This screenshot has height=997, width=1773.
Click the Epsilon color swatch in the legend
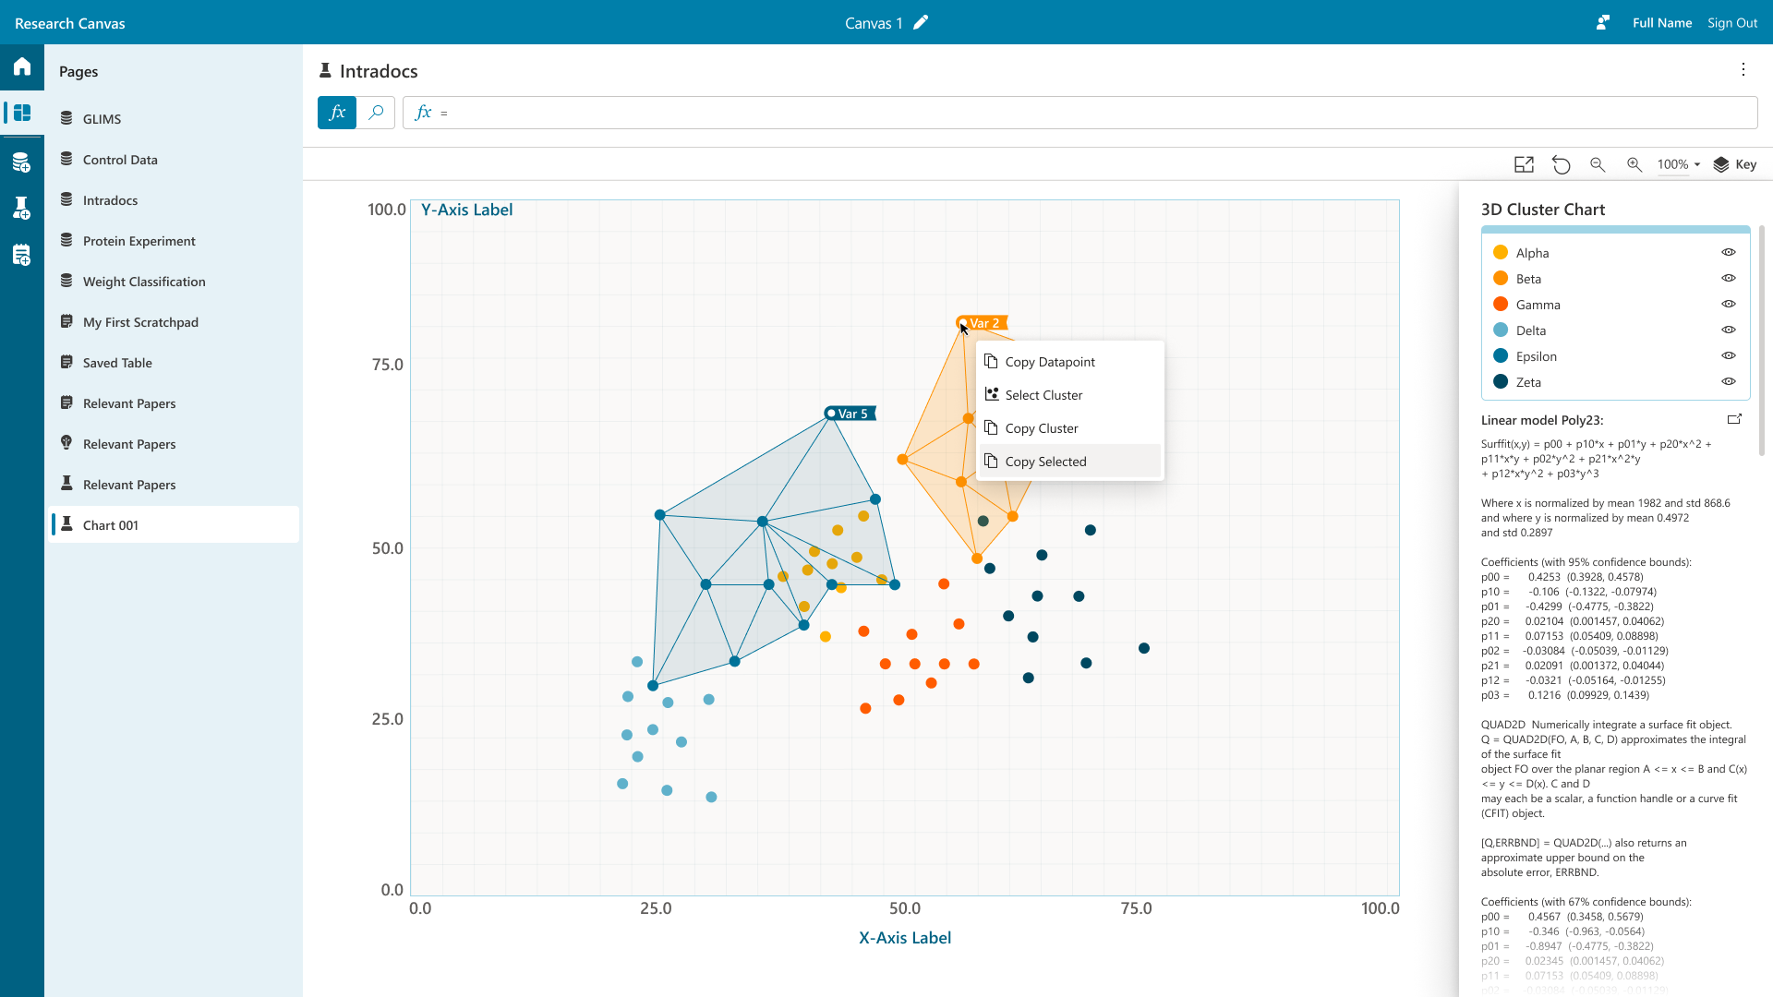point(1501,356)
